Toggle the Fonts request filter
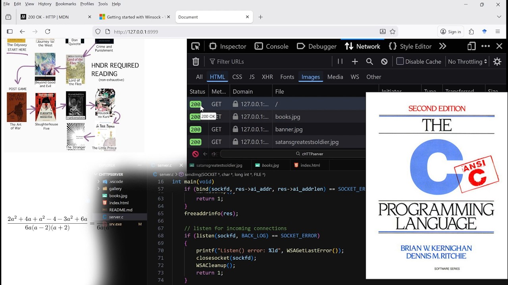Screen dimensions: 508x285 click(287, 77)
